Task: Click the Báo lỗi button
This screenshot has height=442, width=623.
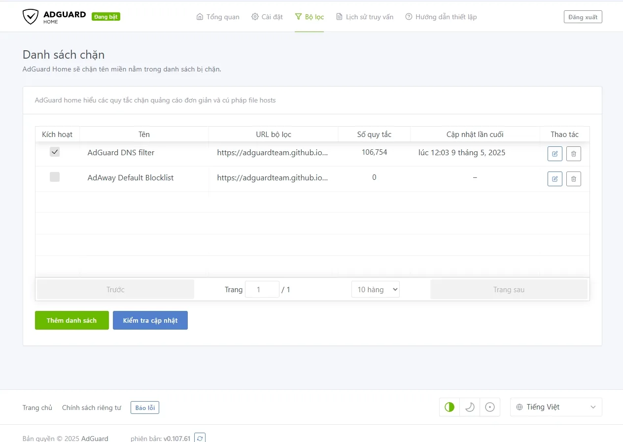Action: coord(145,408)
